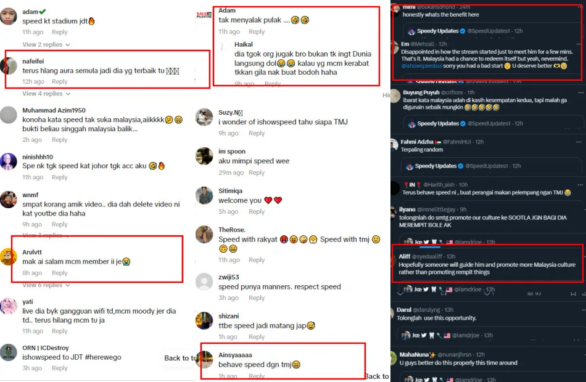Screen dimensions: 586x382
Task: Open adam's profile avatar on first comment
Action: [8, 16]
